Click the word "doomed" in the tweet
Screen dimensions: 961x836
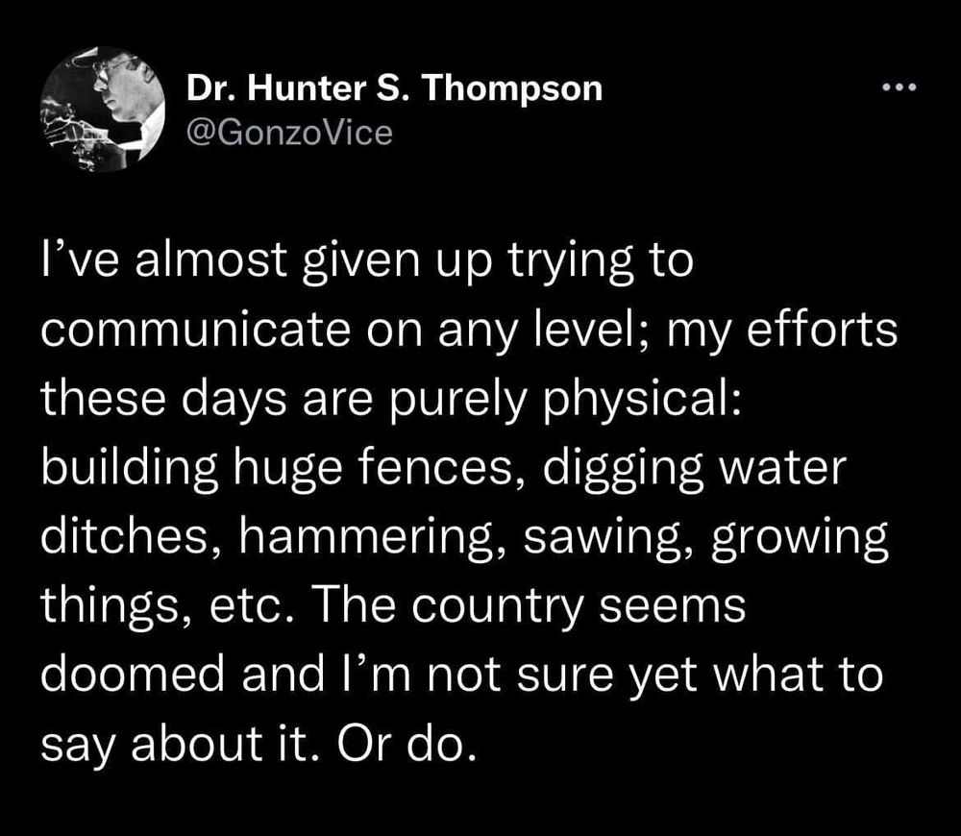coord(133,673)
